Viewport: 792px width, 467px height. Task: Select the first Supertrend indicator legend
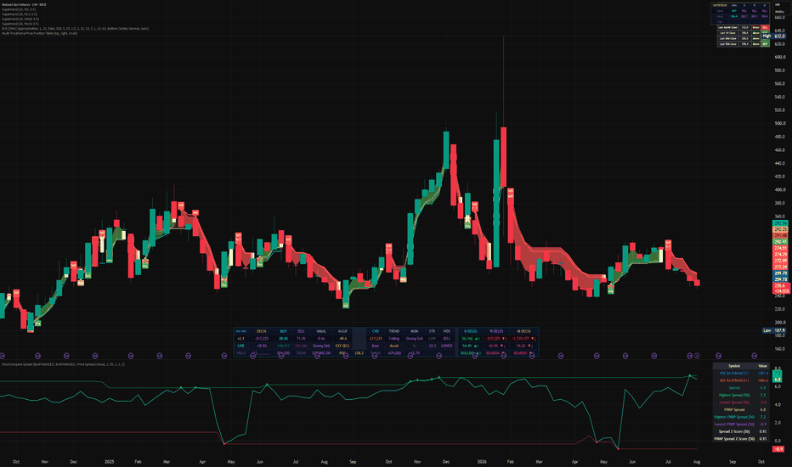[x=19, y=9]
